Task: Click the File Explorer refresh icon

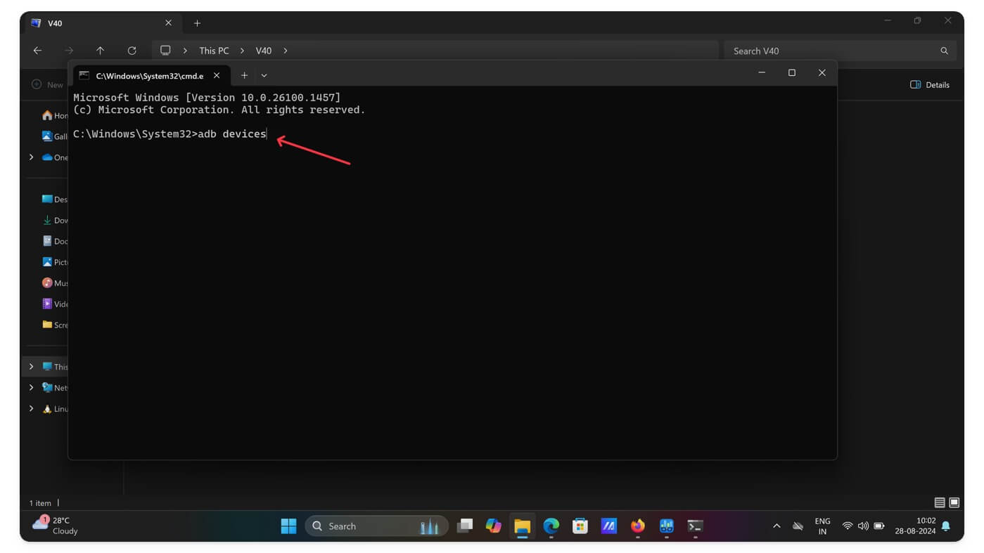Action: coord(132,51)
